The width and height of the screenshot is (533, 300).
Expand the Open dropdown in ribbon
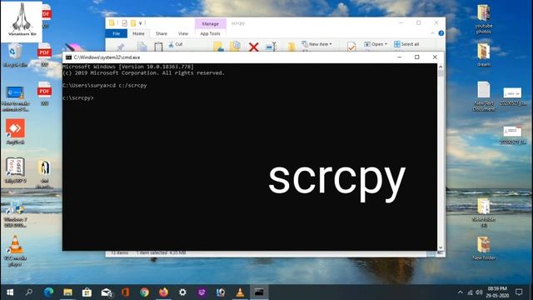376,44
